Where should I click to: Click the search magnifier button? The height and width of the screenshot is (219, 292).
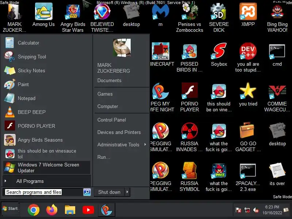click(87, 192)
